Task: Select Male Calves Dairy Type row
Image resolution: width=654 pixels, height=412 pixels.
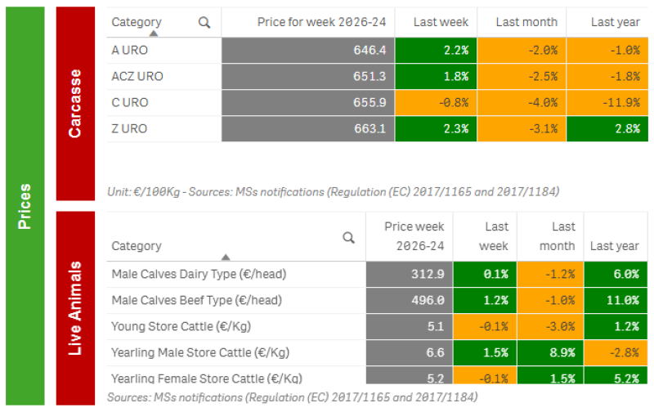Action: point(377,275)
